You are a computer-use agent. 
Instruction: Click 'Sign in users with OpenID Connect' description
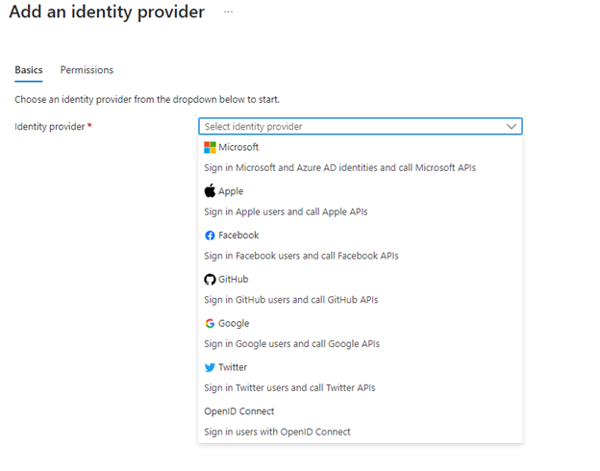(x=277, y=432)
